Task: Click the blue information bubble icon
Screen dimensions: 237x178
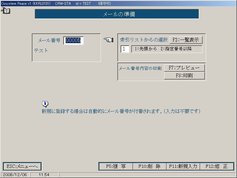Action: click(45, 104)
